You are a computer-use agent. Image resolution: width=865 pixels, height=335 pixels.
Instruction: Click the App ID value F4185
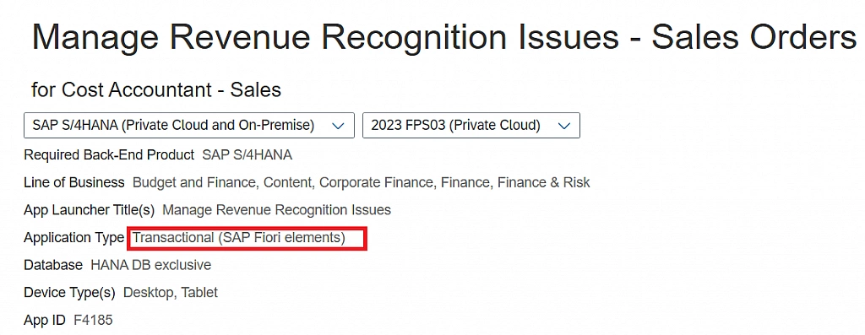click(93, 320)
